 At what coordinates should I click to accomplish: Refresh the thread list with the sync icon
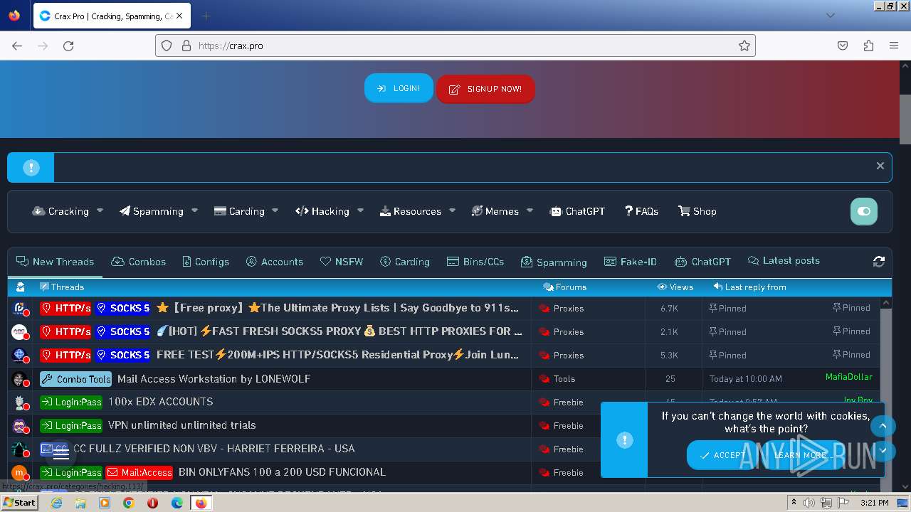pyautogui.click(x=879, y=262)
